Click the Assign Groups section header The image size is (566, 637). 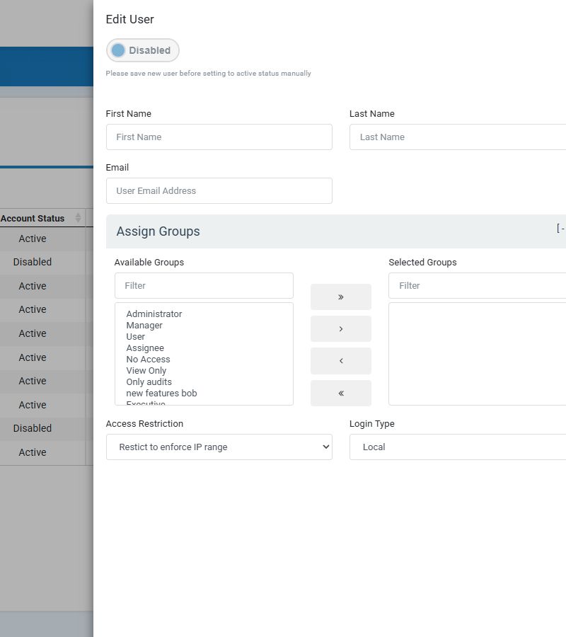click(x=336, y=231)
